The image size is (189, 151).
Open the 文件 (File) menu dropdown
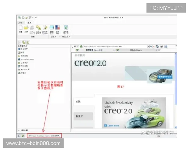21,23
